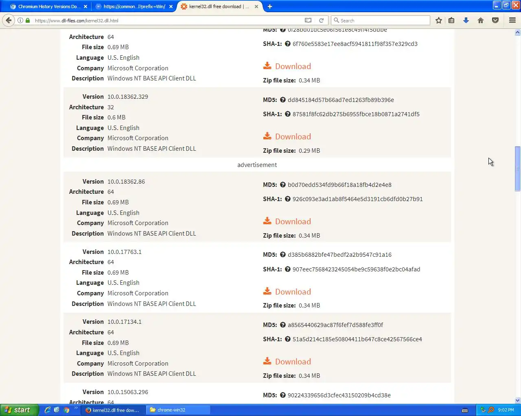The height and width of the screenshot is (416, 521).
Task: Click version number 10.0.17763.1 text
Action: (125, 252)
